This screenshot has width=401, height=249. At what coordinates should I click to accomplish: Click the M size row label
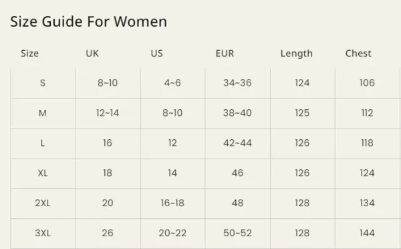click(43, 113)
